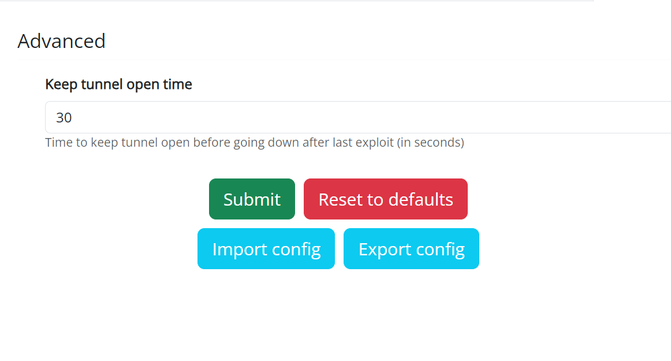Save settings with the Submit button

tap(252, 199)
